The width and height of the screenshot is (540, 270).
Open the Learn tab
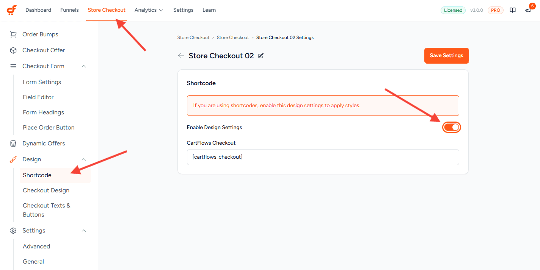(209, 10)
